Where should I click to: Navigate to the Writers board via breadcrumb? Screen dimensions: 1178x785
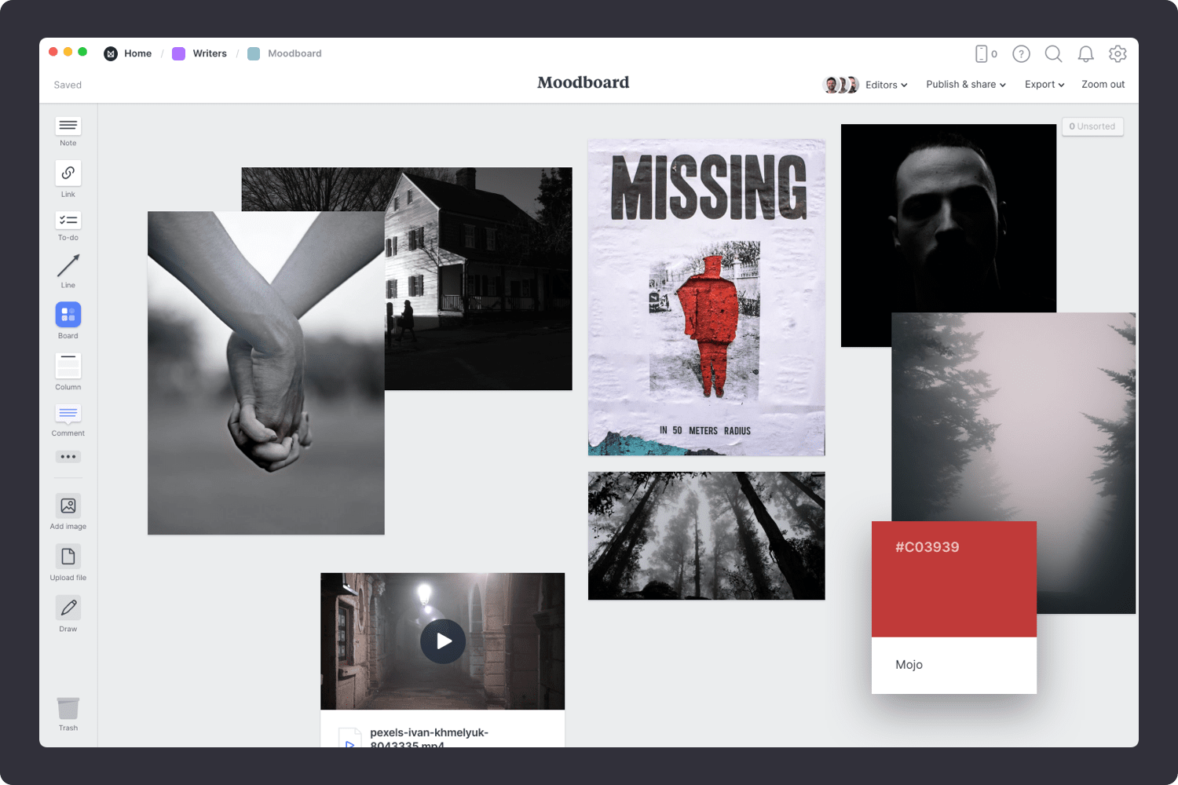209,53
